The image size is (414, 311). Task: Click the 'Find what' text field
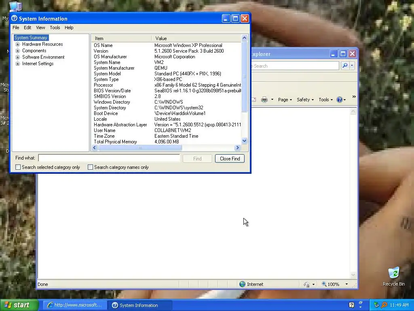click(x=109, y=158)
